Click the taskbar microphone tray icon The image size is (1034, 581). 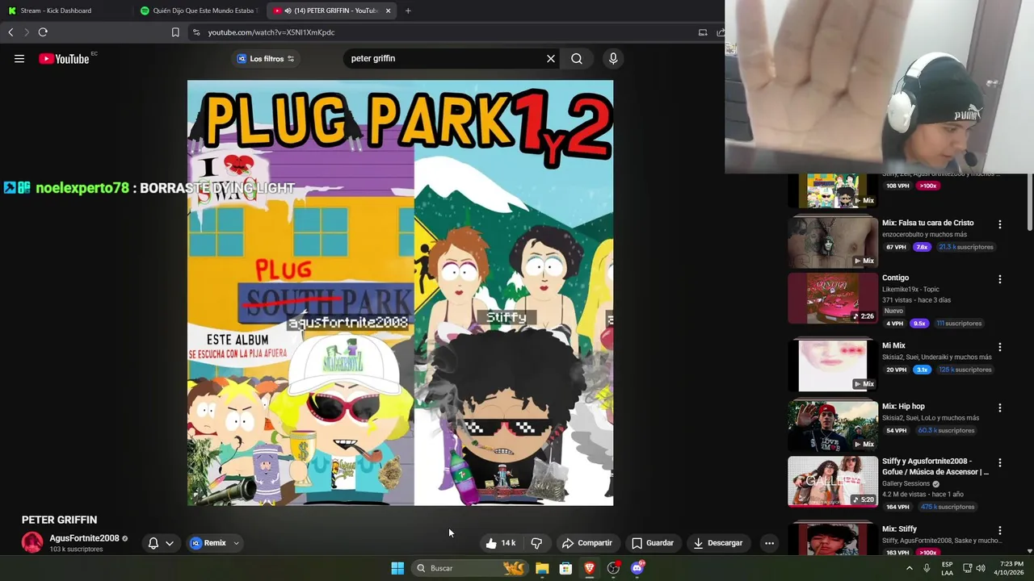point(927,568)
